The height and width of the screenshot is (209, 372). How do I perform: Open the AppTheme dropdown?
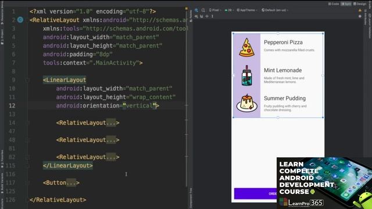tap(247, 10)
